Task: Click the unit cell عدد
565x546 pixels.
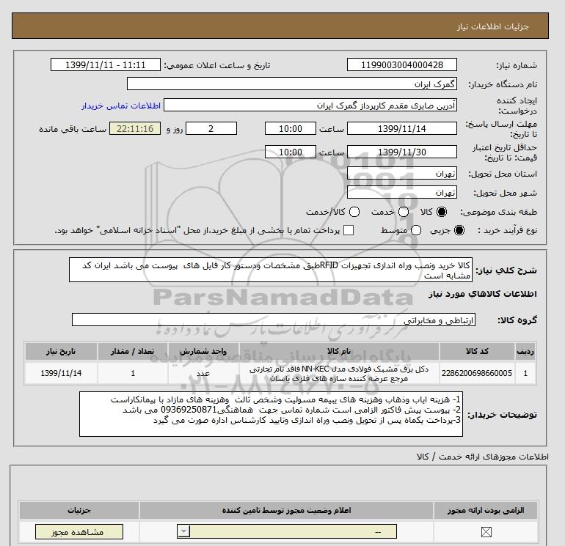Action: (x=203, y=373)
